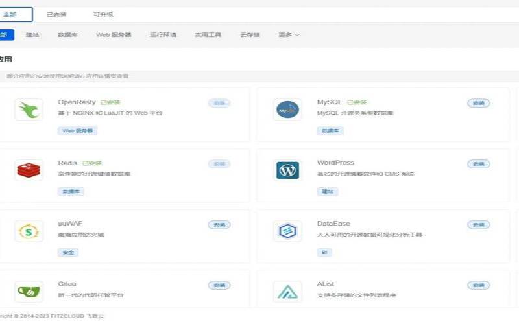Install Gitea with its 安装 button
This screenshot has height=324, width=519.
point(219,285)
